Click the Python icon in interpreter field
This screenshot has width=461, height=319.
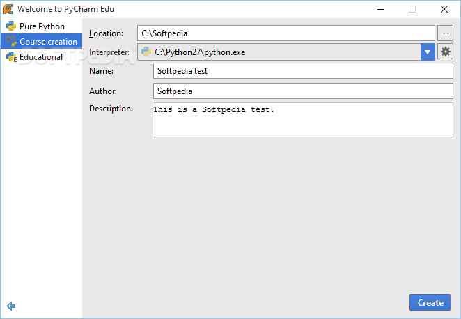tap(146, 52)
